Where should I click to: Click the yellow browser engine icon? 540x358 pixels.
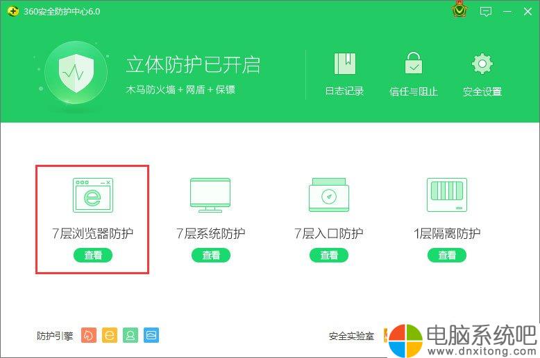pos(110,335)
